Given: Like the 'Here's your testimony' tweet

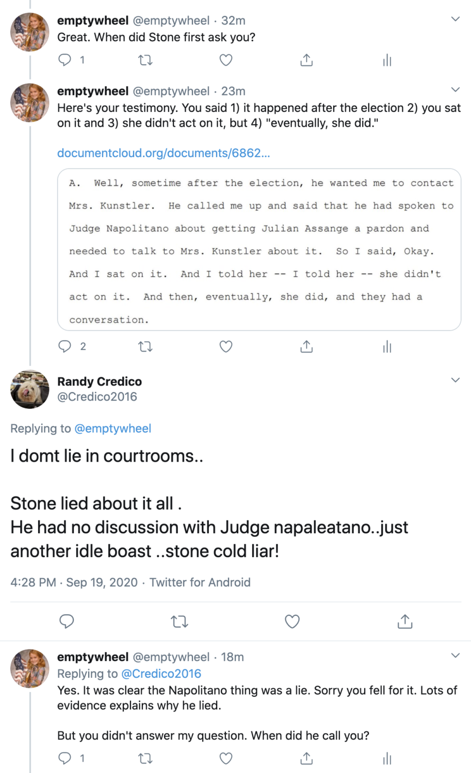Looking at the screenshot, I should coord(226,347).
